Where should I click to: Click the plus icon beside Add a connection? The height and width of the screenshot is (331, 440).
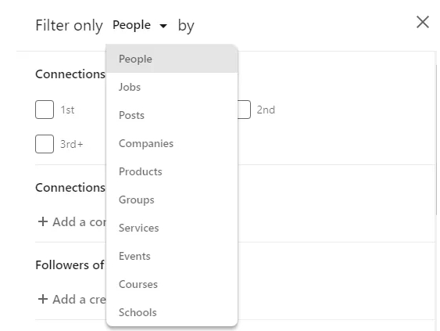pyautogui.click(x=43, y=221)
